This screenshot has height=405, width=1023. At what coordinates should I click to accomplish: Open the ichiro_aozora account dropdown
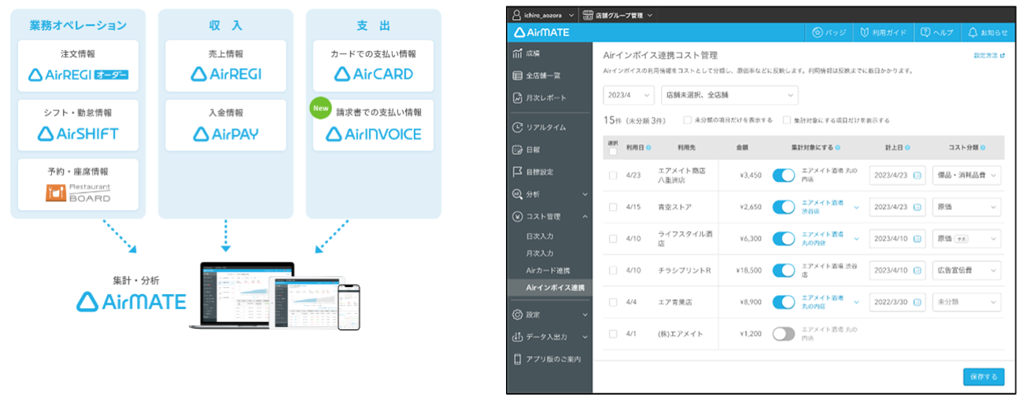pyautogui.click(x=543, y=14)
